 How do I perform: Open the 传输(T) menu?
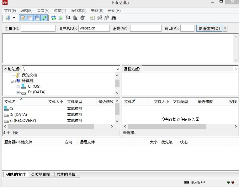tap(60, 11)
